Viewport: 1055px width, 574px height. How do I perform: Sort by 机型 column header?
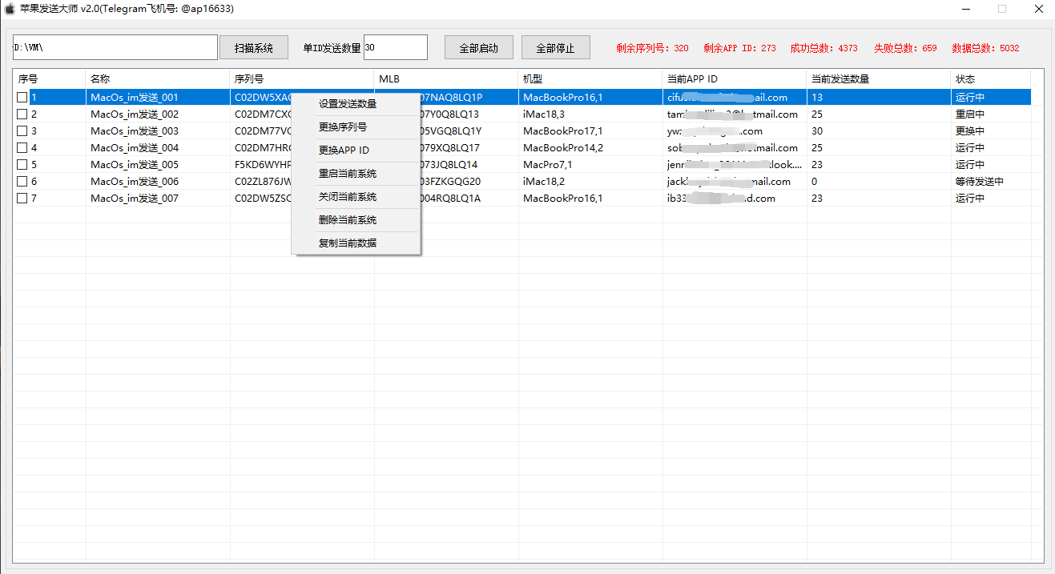coord(590,79)
